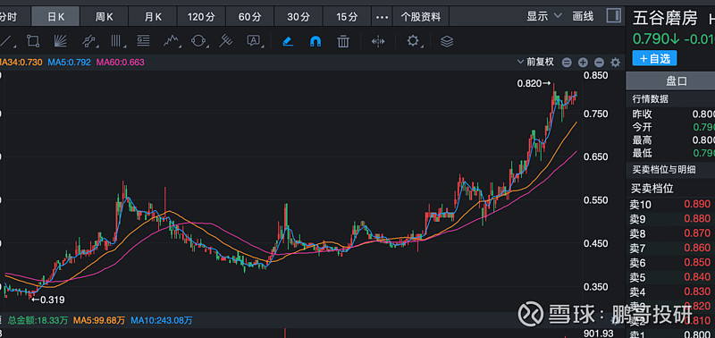
Task: Open the more timeframes ellipsis menu
Action: pyautogui.click(x=382, y=17)
